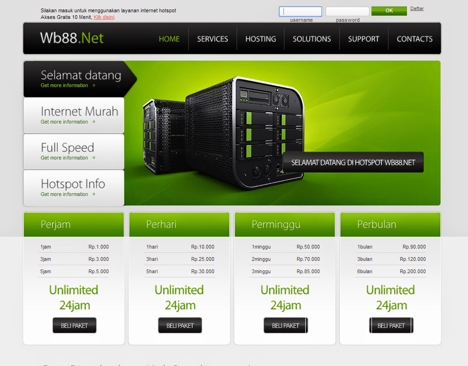Go to the SERVICES menu item
This screenshot has height=366, width=468.
212,39
